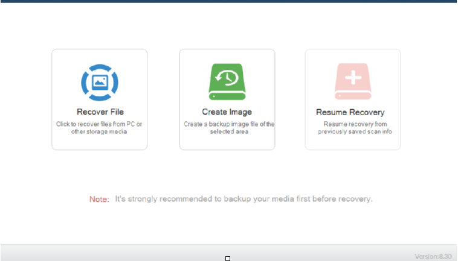Click the green Create Image drive icon
Screen dimensions: 458x261
pos(227,82)
